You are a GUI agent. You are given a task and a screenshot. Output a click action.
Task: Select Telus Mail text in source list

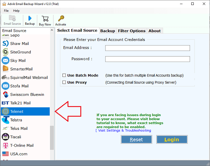[19, 129]
